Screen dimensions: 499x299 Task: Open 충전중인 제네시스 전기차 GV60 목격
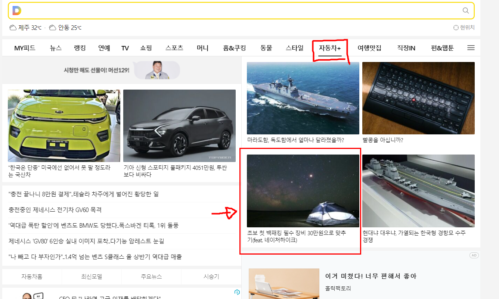tap(55, 210)
